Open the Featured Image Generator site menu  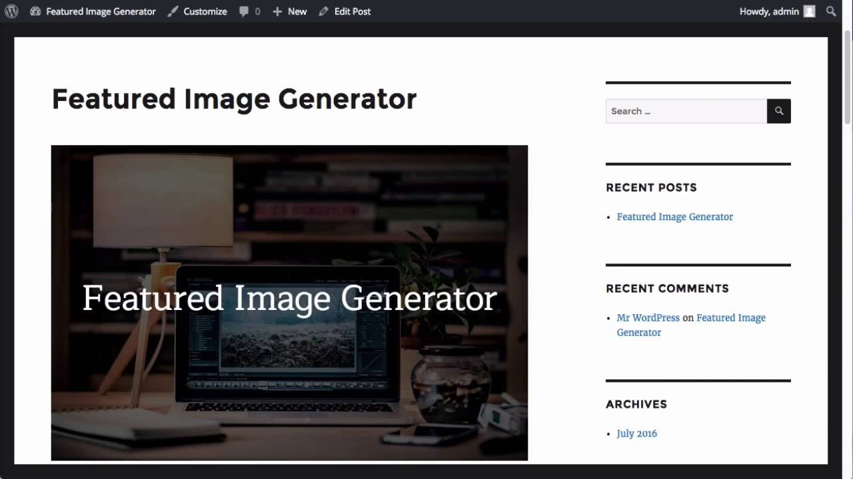coord(93,11)
